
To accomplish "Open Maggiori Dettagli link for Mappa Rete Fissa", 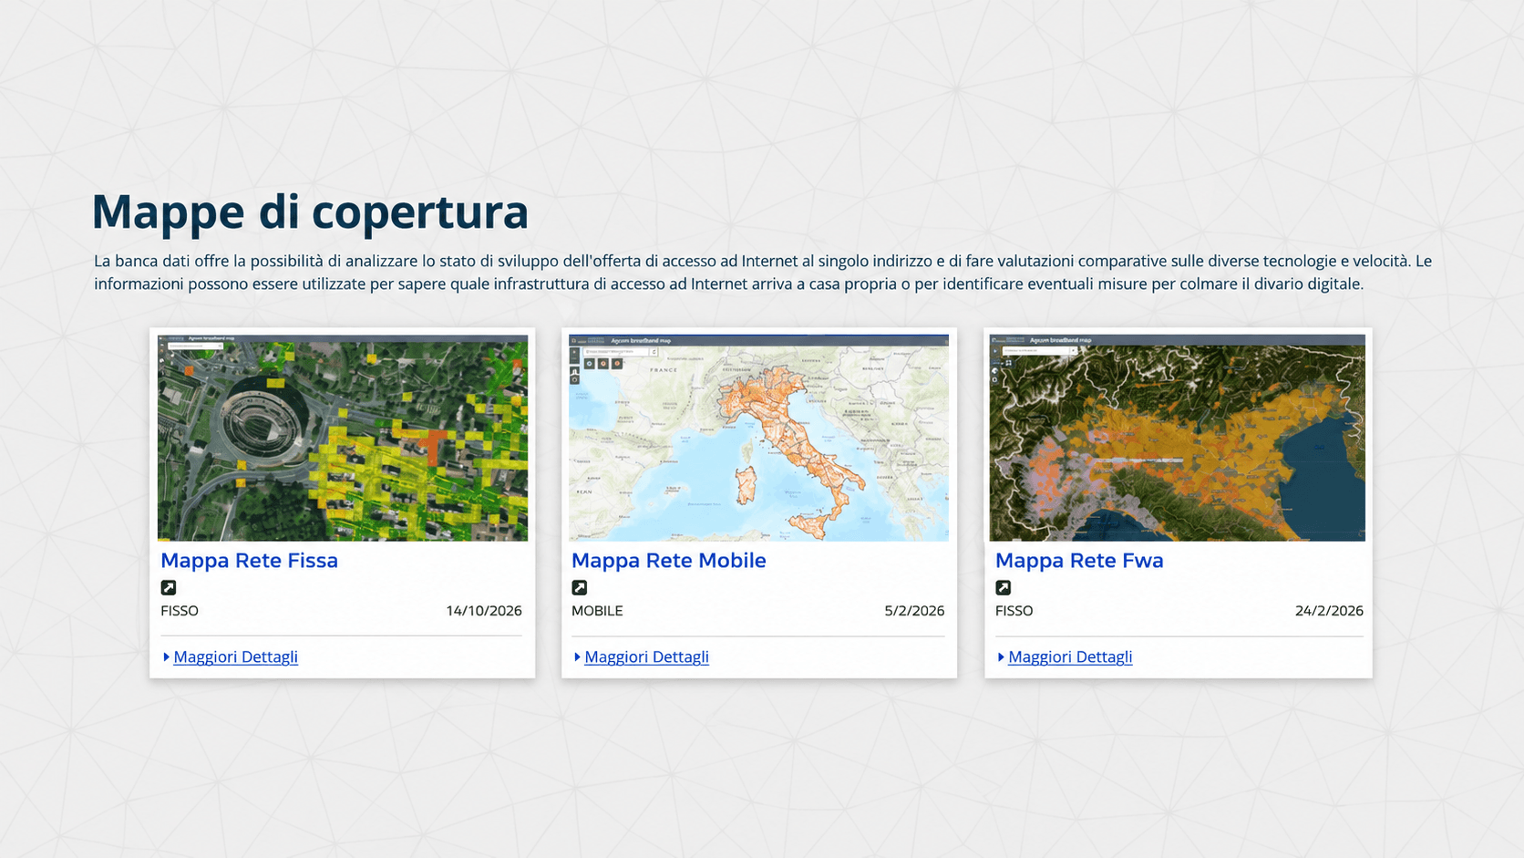I will tap(235, 656).
